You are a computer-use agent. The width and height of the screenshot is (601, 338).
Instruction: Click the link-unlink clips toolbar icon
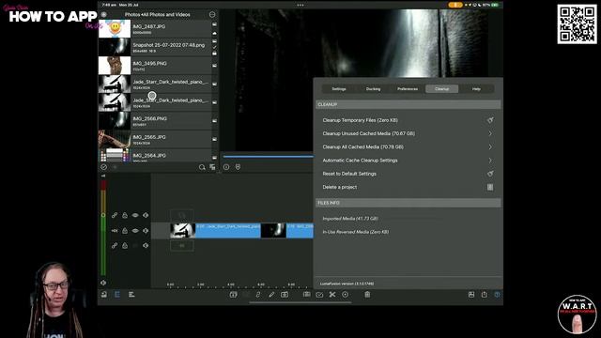click(x=258, y=294)
